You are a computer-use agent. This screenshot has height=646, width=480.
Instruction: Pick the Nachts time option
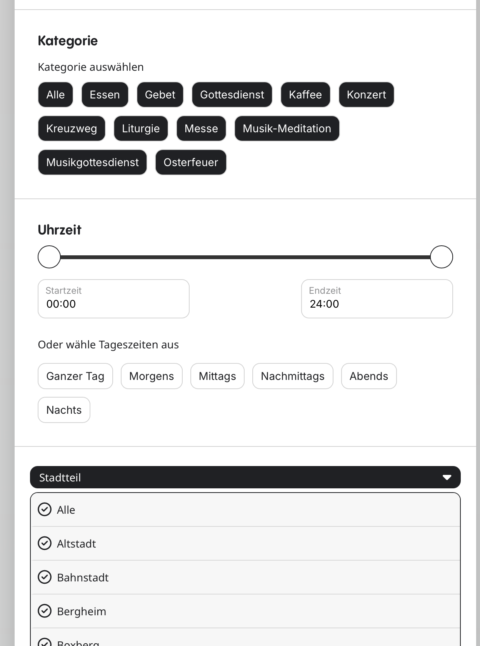tap(64, 410)
